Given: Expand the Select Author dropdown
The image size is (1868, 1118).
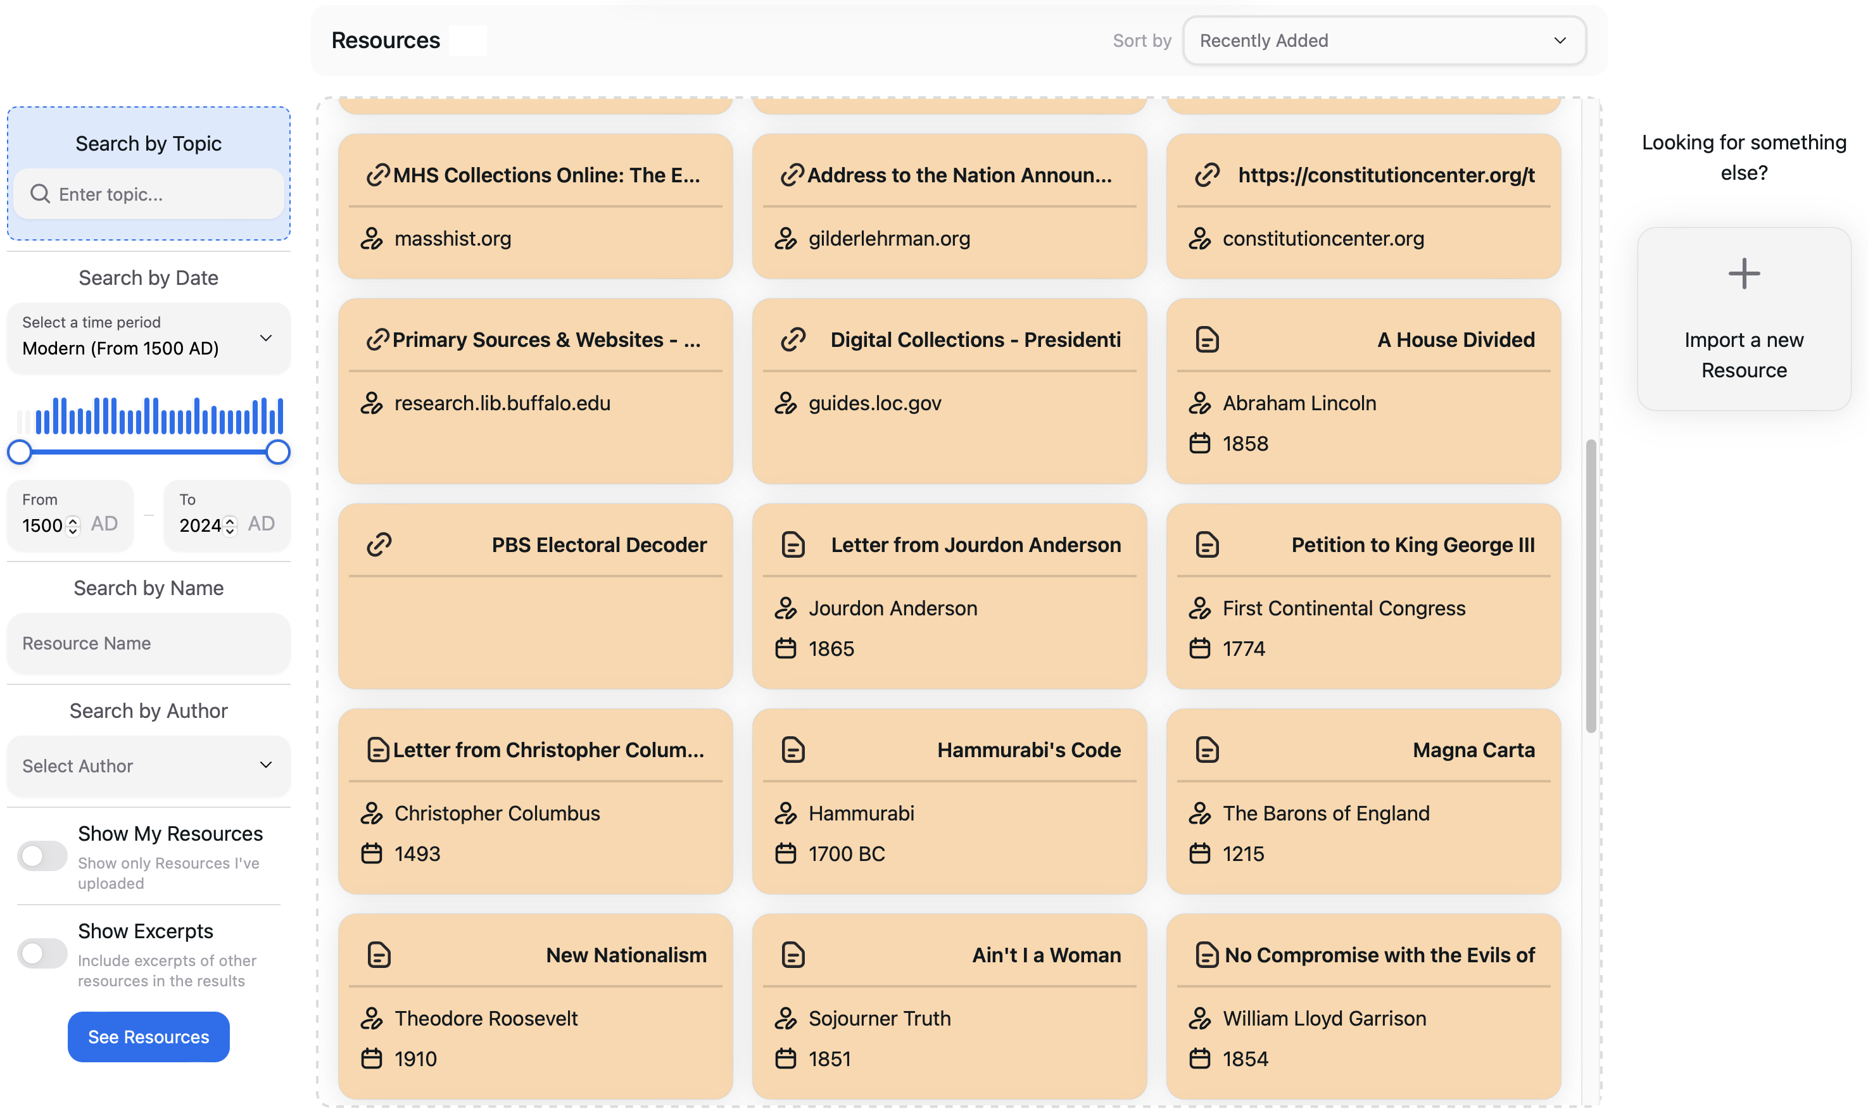Looking at the screenshot, I should (x=148, y=765).
